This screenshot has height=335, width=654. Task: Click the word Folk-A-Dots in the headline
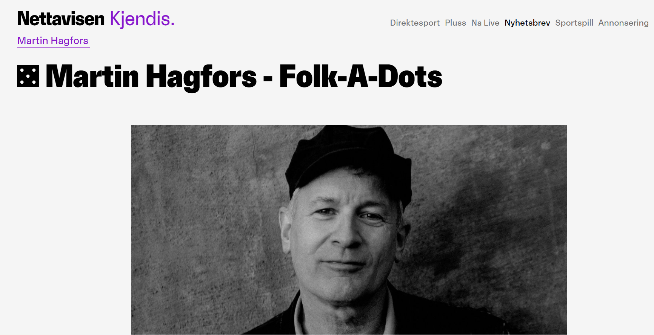click(x=360, y=76)
